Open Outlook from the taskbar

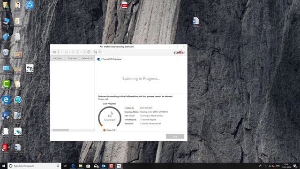pyautogui.click(x=104, y=166)
